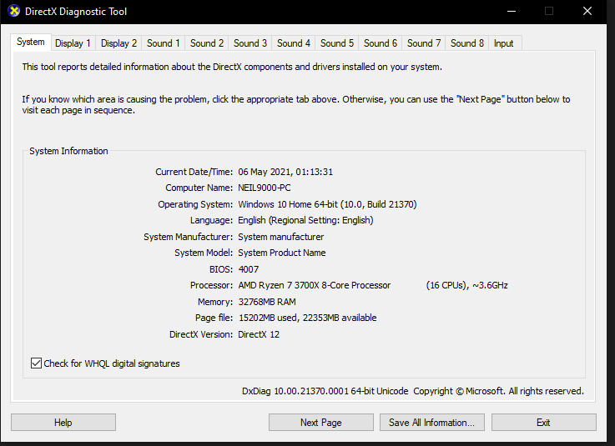
Task: Switch to the Display 2 tab
Action: (118, 43)
